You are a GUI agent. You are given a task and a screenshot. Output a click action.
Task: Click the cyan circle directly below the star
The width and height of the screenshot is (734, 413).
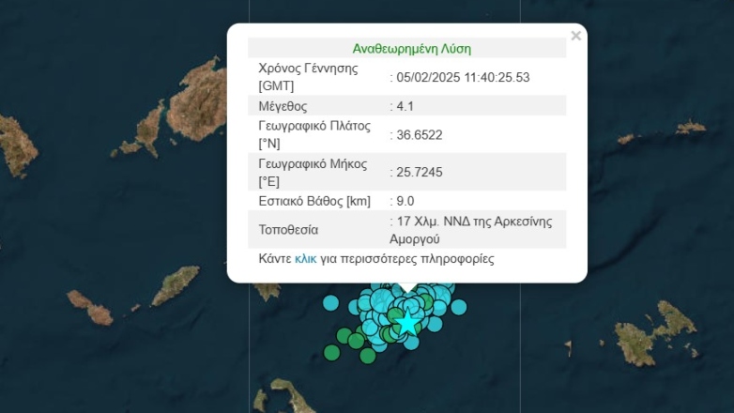point(411,342)
